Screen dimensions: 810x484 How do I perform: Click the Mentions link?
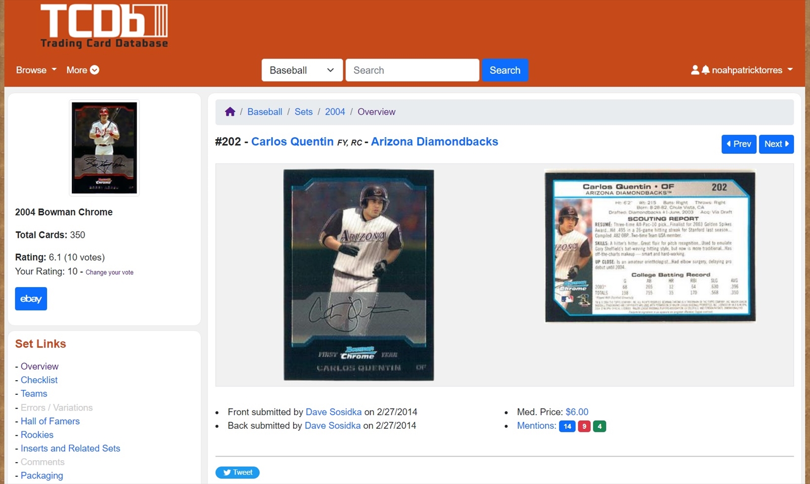tap(536, 425)
